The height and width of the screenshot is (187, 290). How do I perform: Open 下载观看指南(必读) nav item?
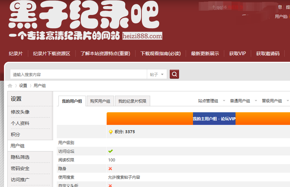[160, 53]
